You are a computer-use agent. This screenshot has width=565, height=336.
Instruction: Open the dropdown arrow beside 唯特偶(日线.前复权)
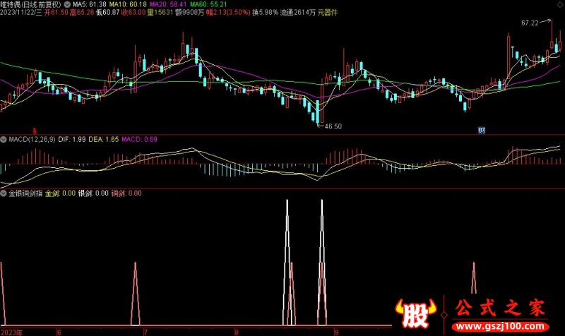tap(67, 5)
